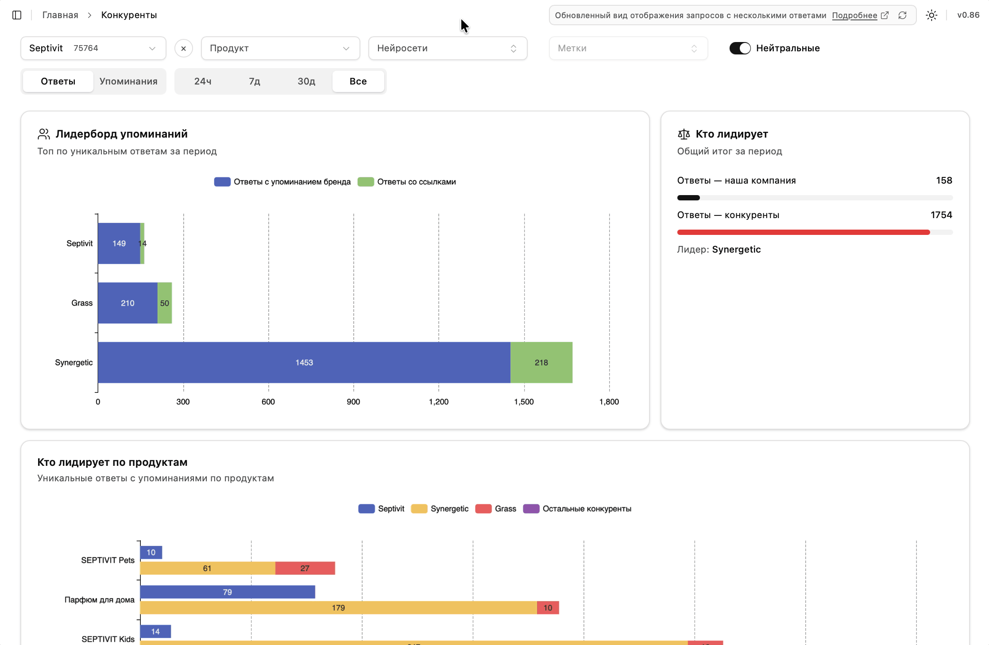
Task: Click the Synergetic axis label in leaderboard
Action: (x=74, y=363)
